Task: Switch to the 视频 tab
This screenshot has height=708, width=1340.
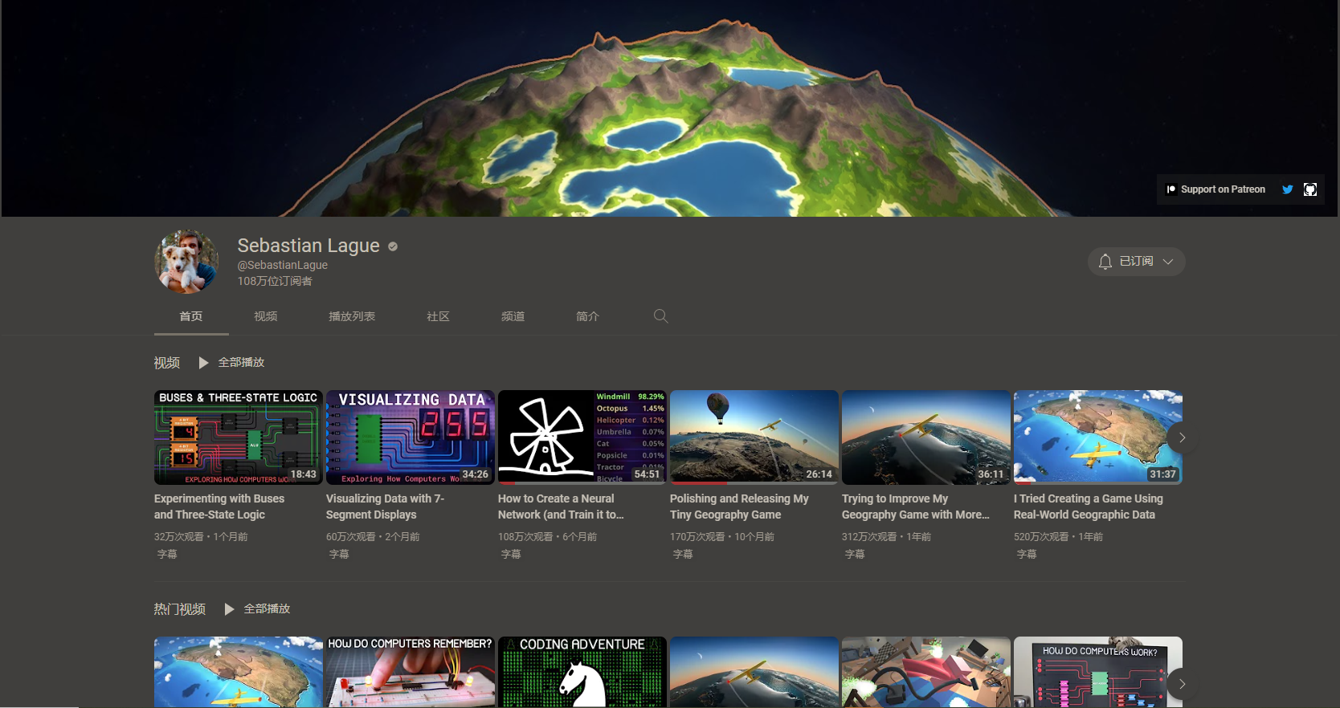Action: (x=266, y=316)
